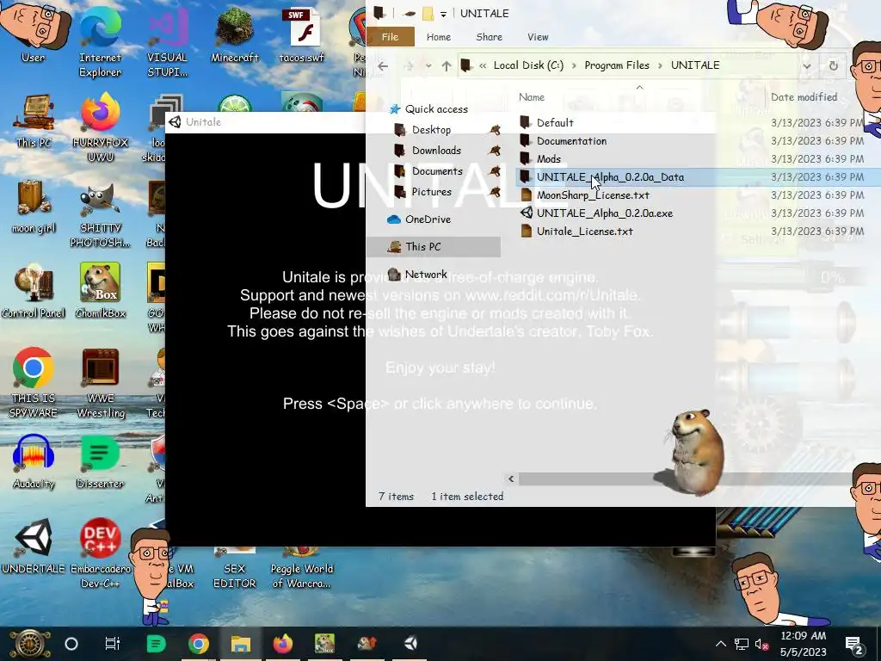Click Local Disk (C:) breadcrumb
The image size is (881, 661).
click(528, 65)
